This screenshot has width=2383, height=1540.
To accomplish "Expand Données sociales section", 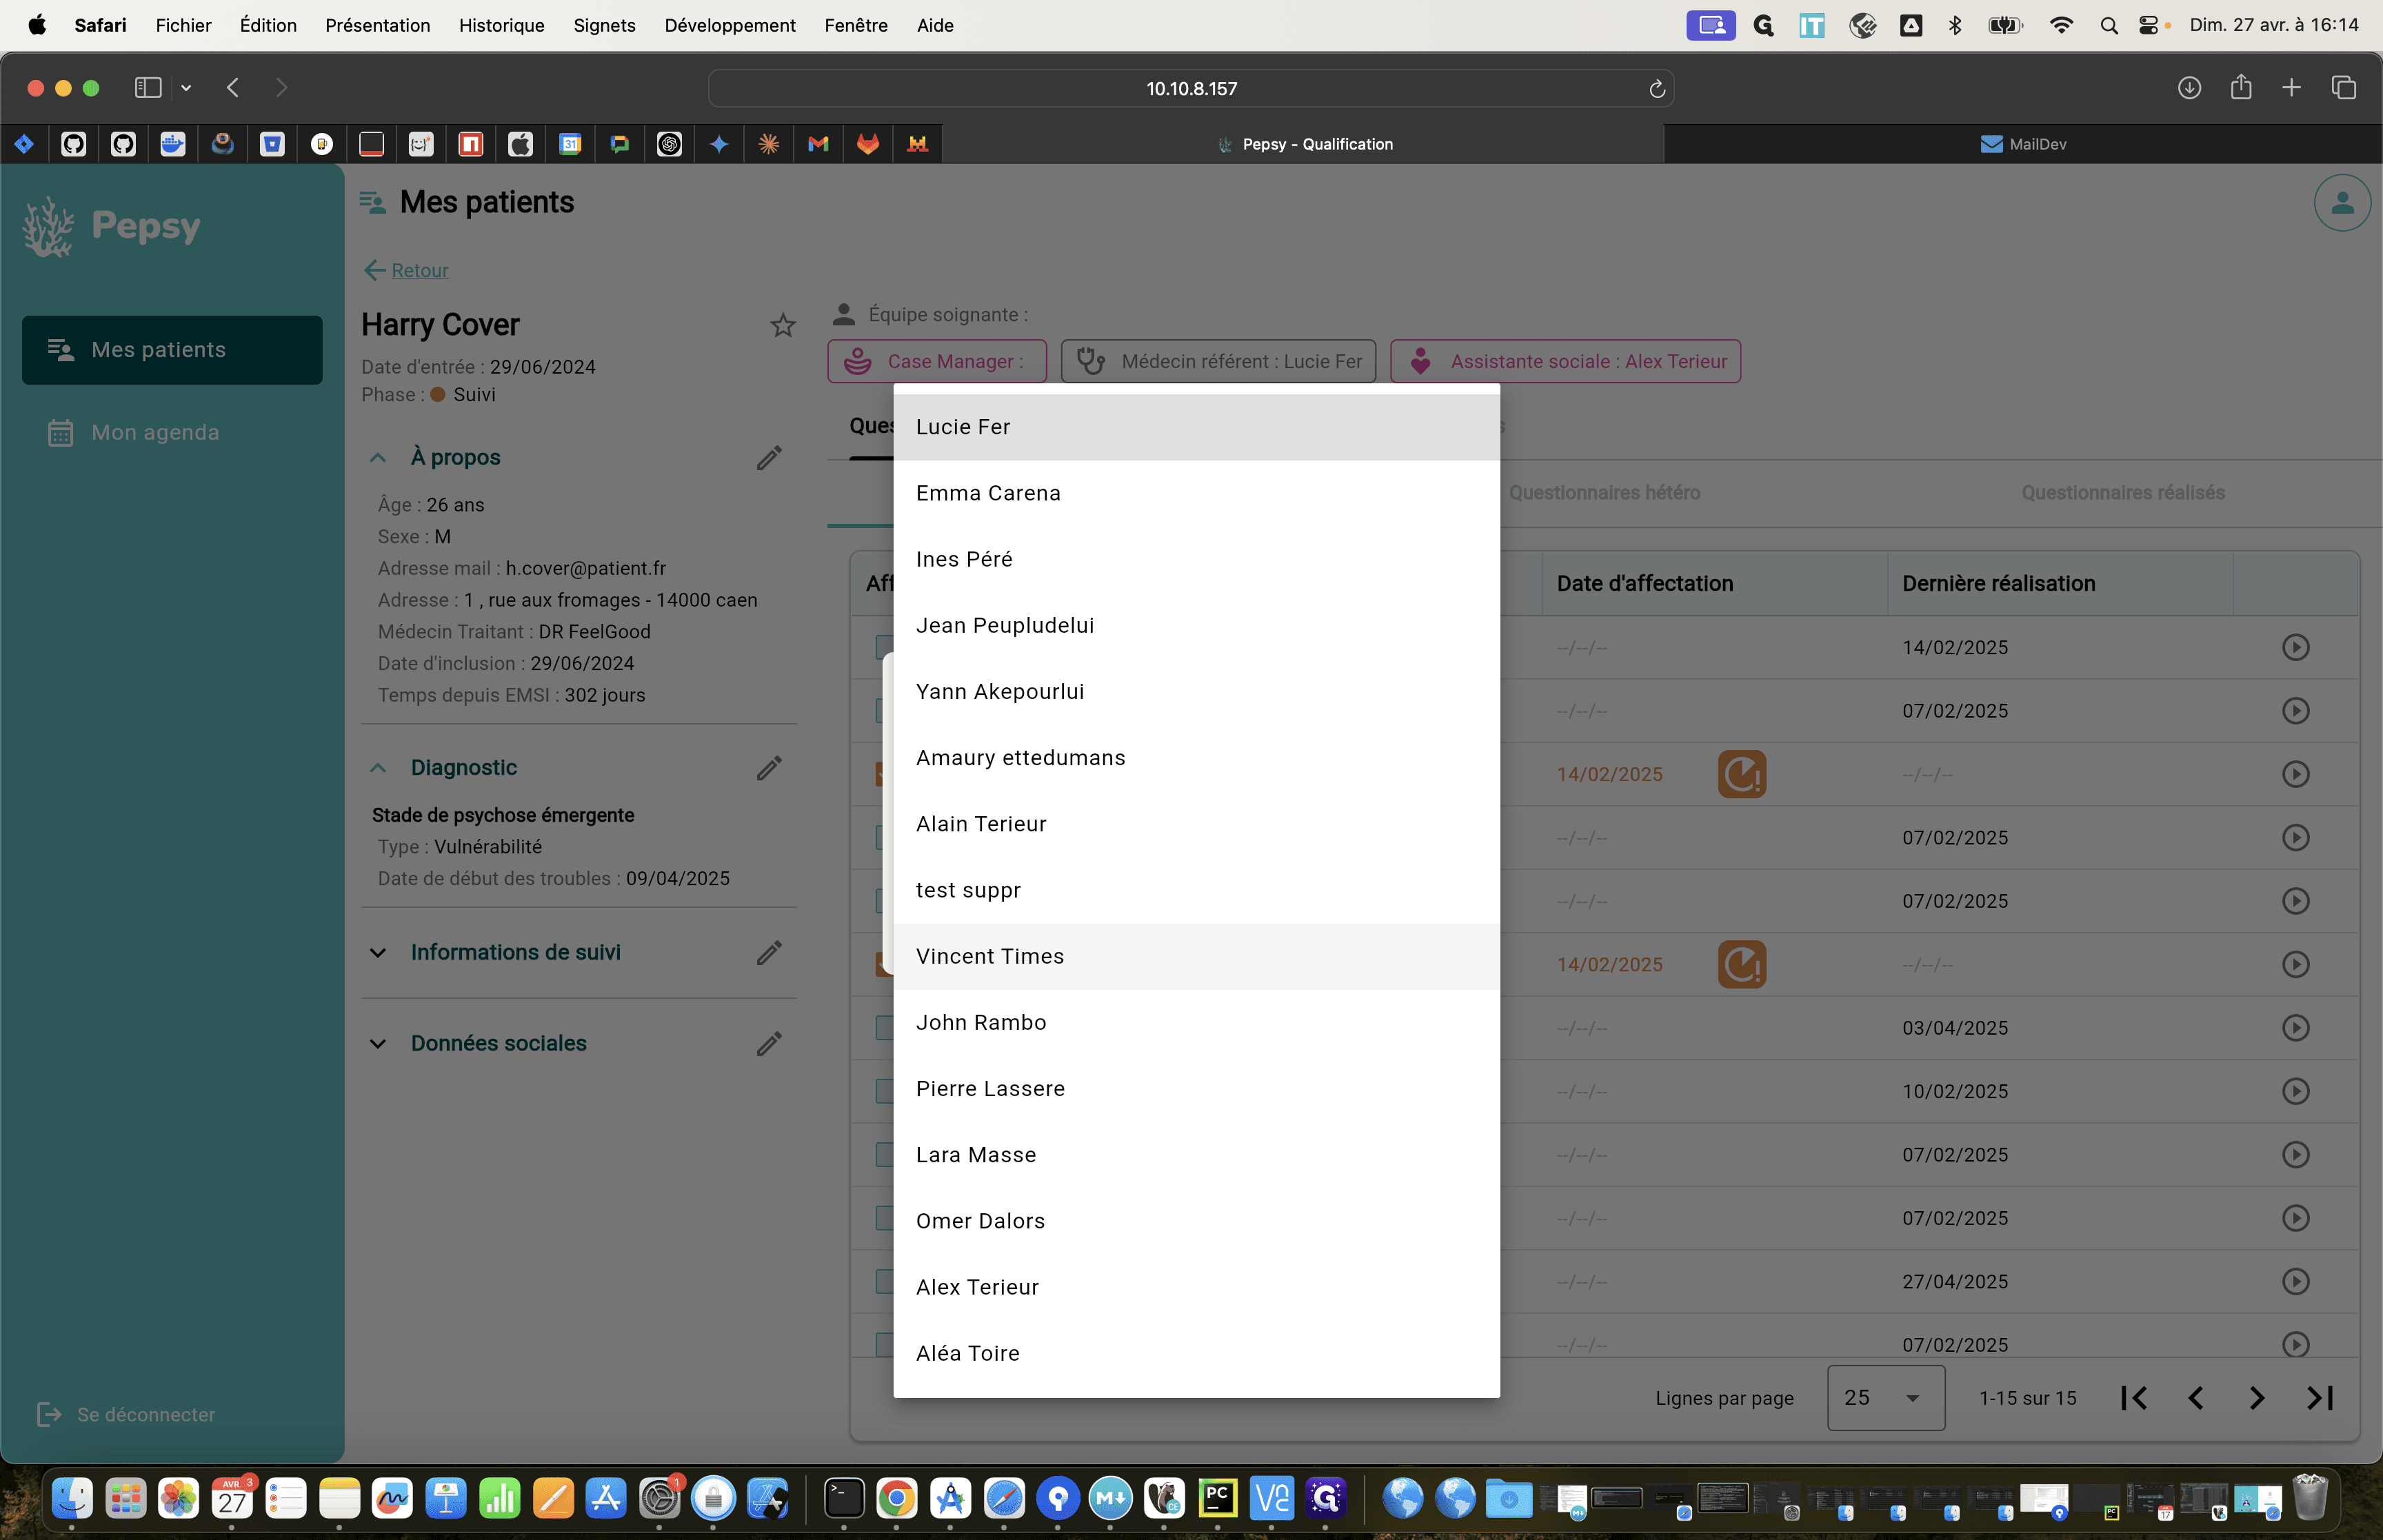I will pos(378,1044).
